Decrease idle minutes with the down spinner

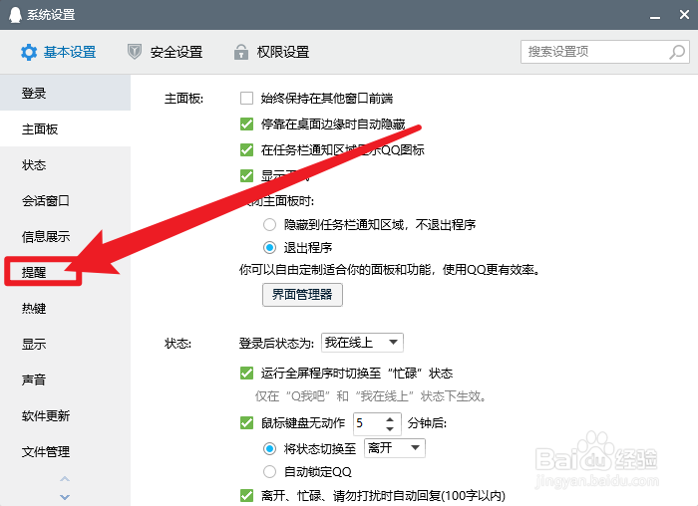[390, 429]
